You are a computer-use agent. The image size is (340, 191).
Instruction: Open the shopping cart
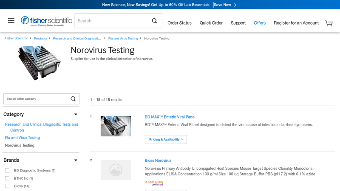pos(329,23)
